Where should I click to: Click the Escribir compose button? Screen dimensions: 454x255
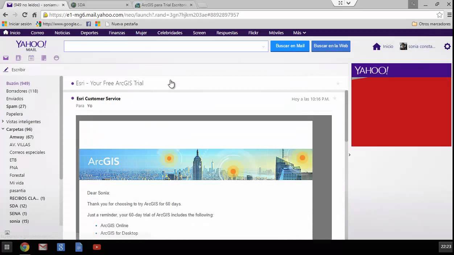[x=15, y=70]
